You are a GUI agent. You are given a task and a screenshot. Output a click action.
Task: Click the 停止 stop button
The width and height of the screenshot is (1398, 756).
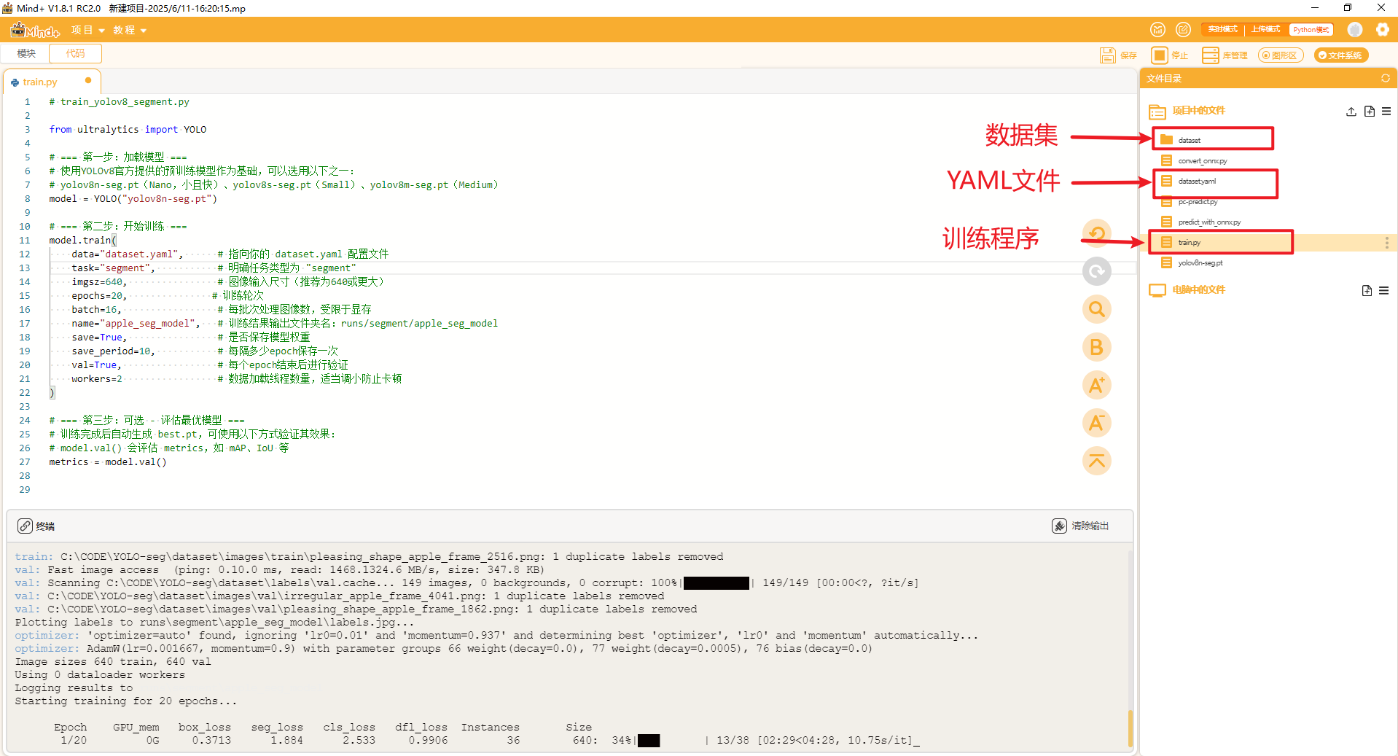click(x=1169, y=55)
